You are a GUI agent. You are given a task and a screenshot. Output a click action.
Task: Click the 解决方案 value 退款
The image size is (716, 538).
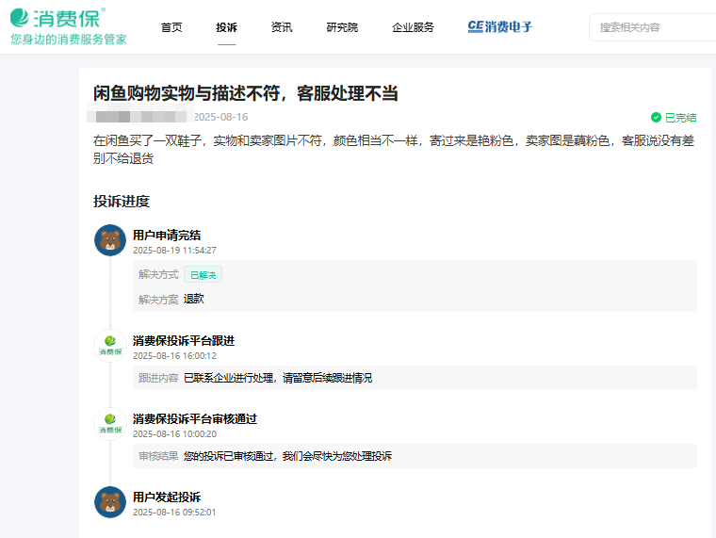tap(194, 299)
